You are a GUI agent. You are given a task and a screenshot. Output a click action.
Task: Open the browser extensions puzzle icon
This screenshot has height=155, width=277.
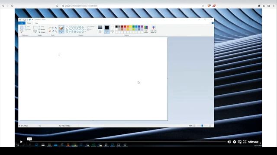click(x=259, y=6)
